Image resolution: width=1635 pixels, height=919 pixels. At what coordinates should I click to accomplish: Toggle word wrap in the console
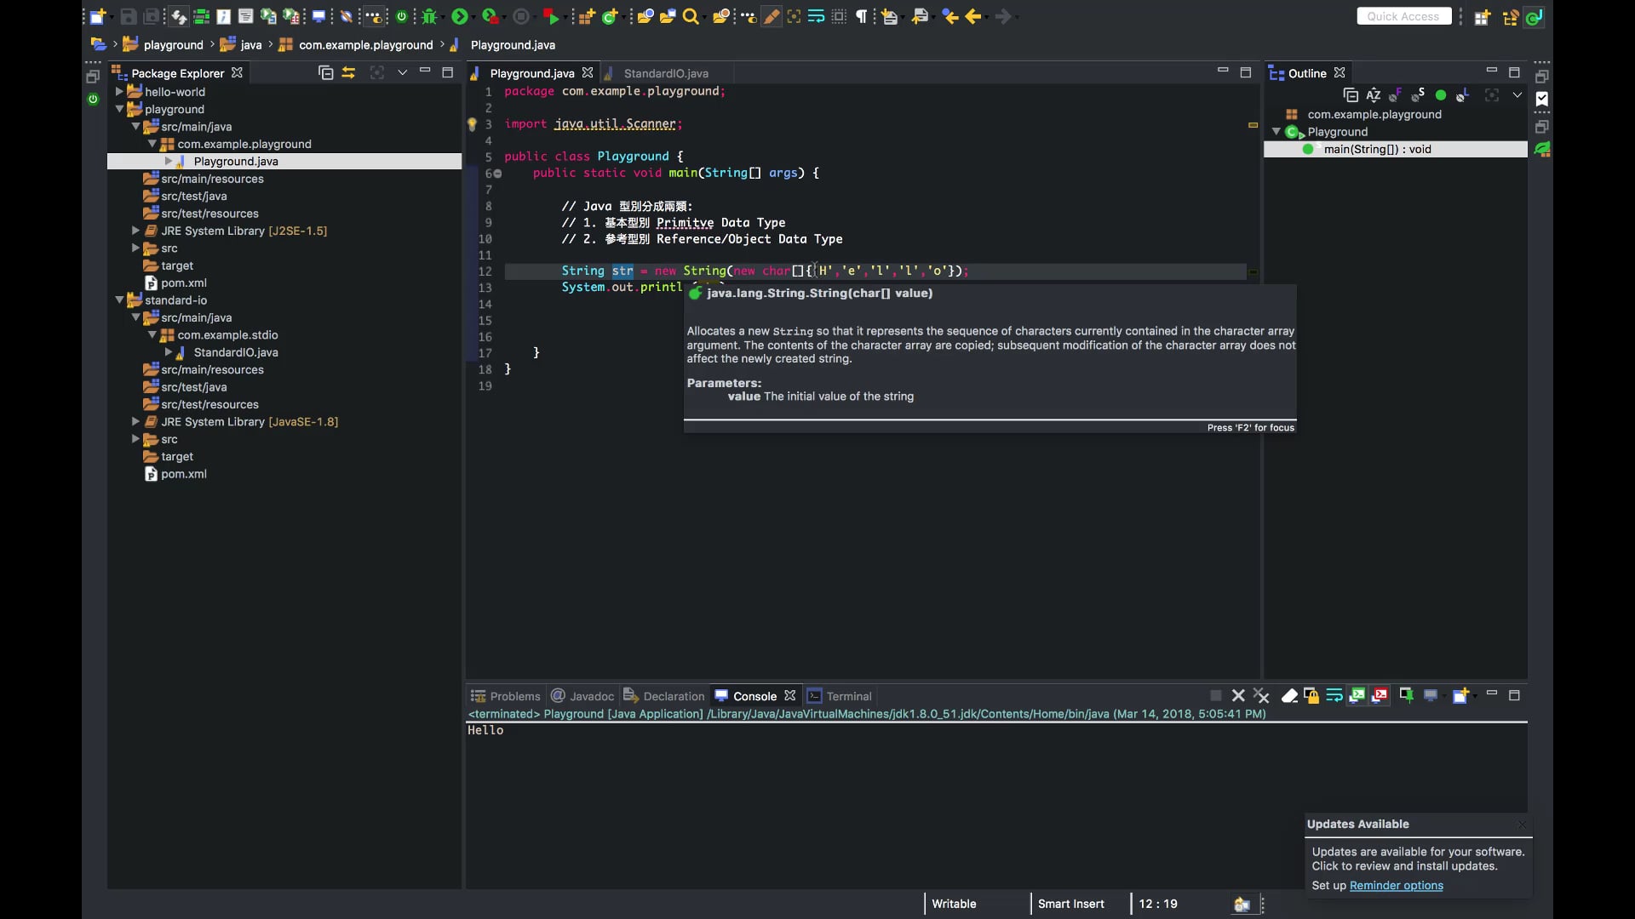[x=1334, y=695]
